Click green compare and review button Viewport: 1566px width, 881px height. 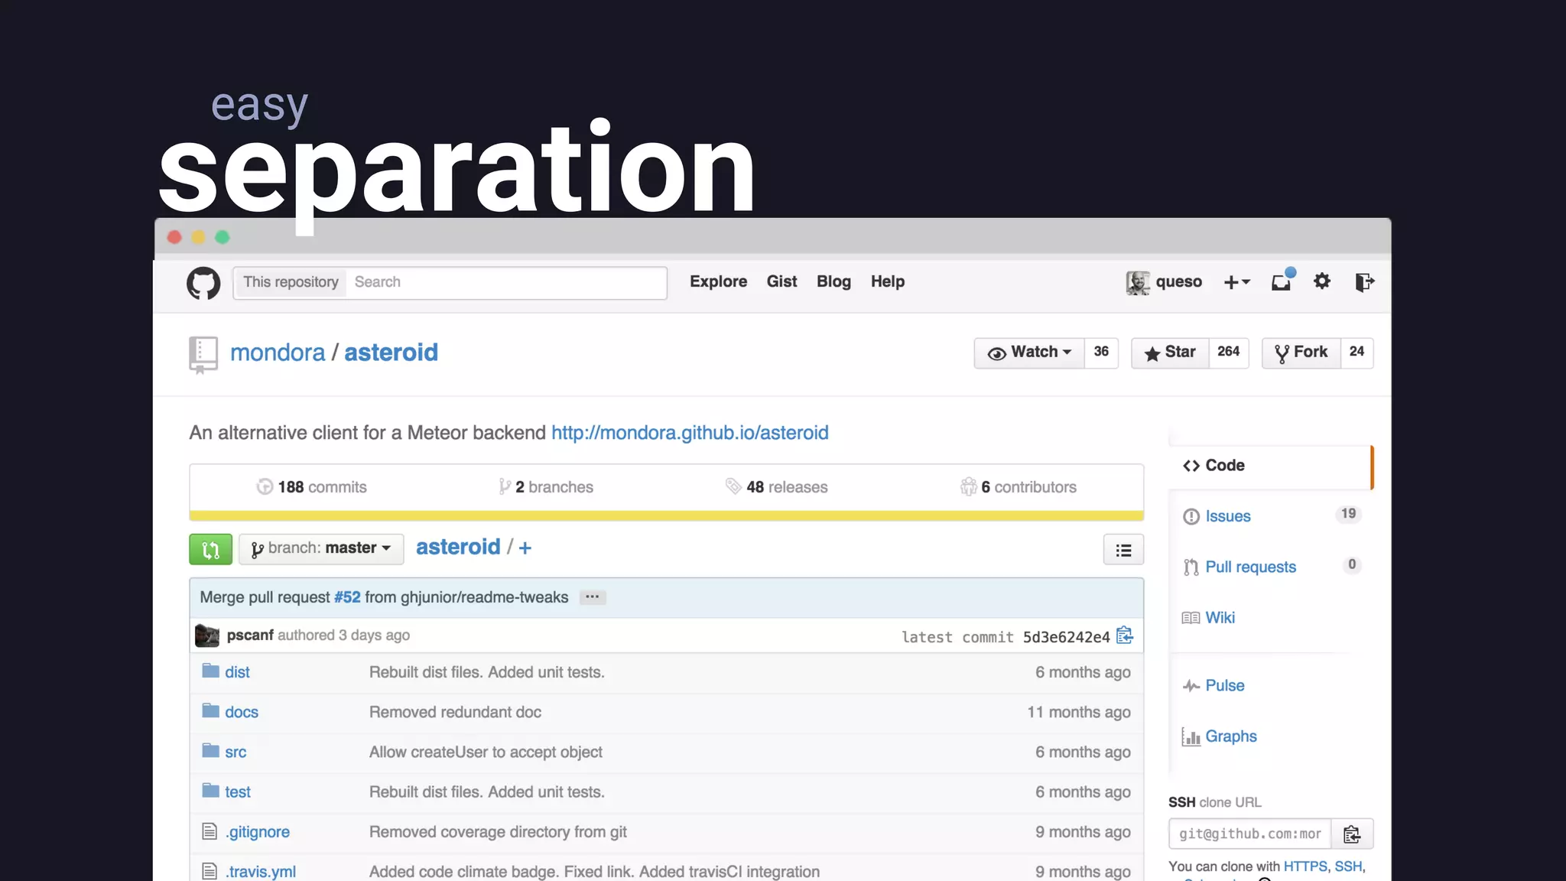point(210,549)
